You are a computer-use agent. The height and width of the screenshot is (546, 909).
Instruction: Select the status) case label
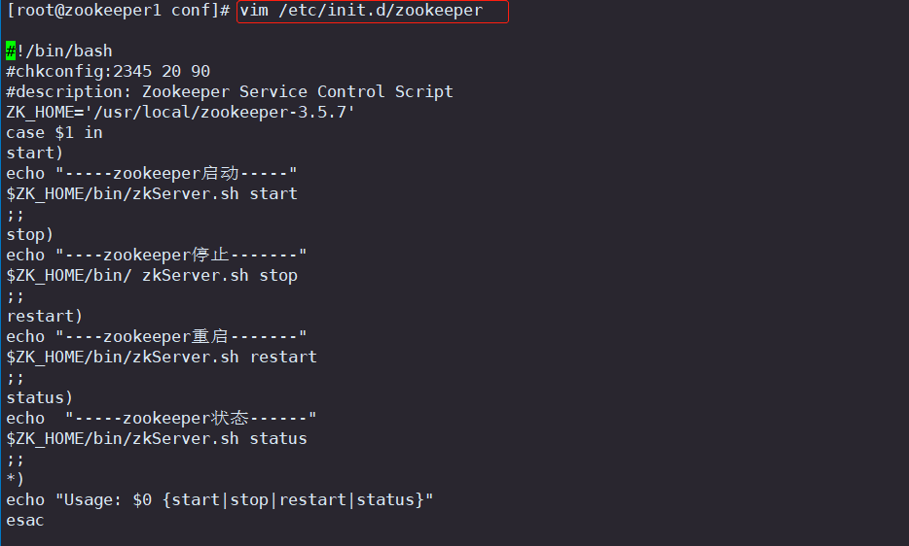(x=40, y=397)
